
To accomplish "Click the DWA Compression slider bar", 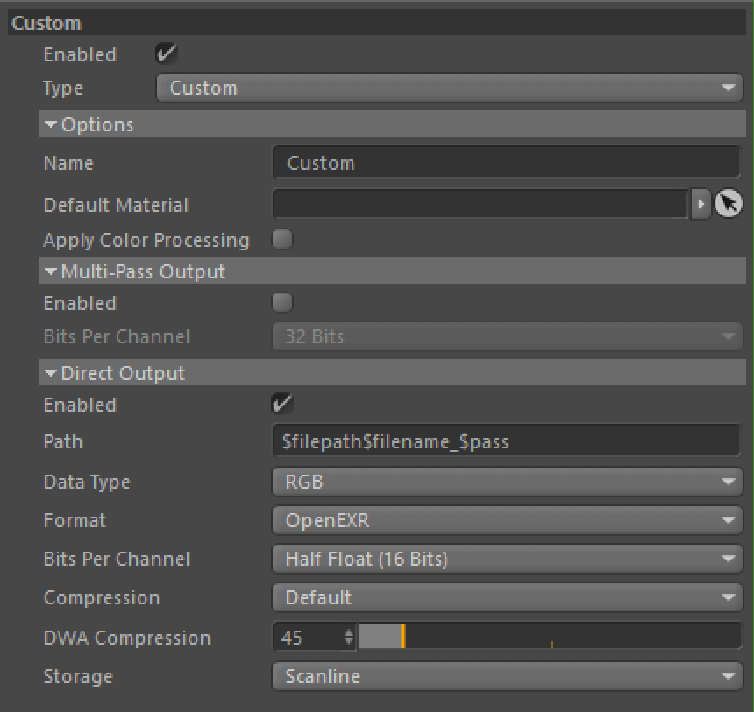I will point(550,637).
